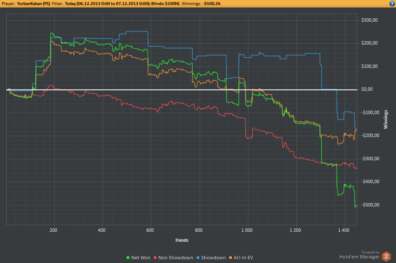Click the Winnings vertical axis title
396x263 pixels.
386,119
